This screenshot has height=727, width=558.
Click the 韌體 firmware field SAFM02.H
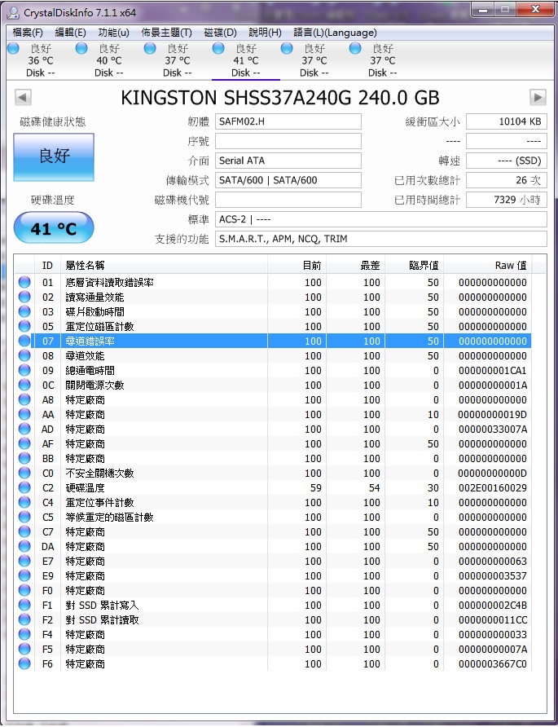tap(288, 121)
